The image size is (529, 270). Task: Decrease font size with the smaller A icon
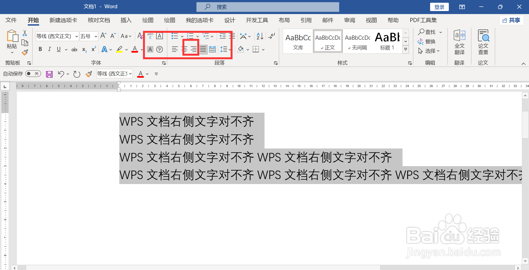point(113,36)
